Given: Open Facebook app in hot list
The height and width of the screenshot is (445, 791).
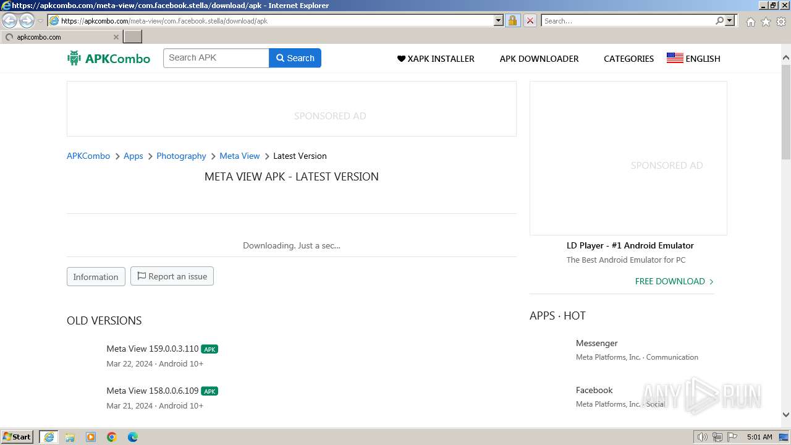Looking at the screenshot, I should (594, 390).
